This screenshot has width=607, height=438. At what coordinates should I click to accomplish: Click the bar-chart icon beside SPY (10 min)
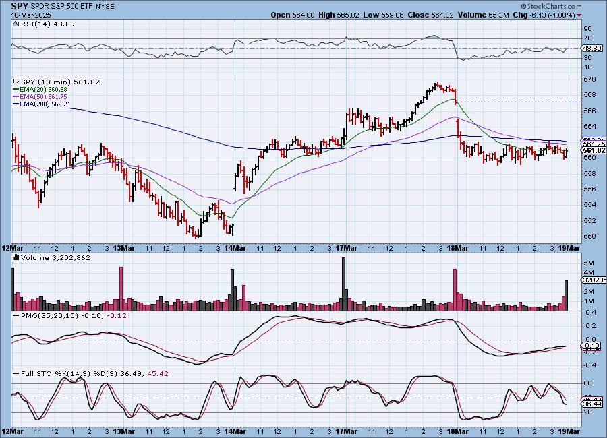16,82
